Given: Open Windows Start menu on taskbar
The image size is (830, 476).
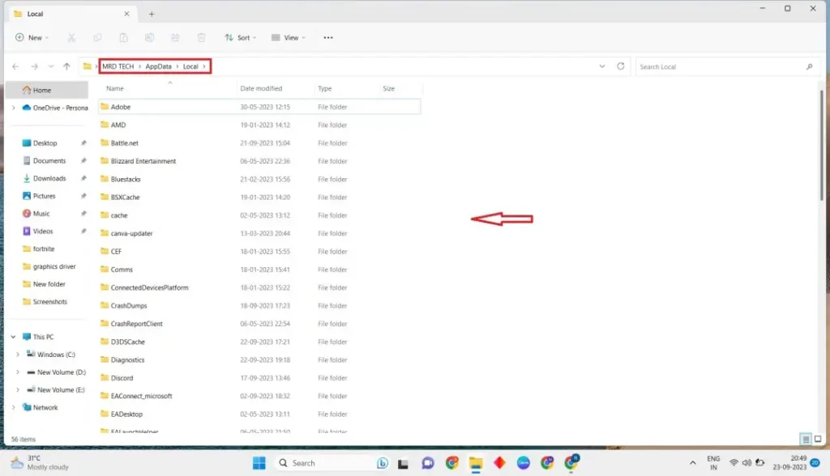Looking at the screenshot, I should click(x=259, y=463).
